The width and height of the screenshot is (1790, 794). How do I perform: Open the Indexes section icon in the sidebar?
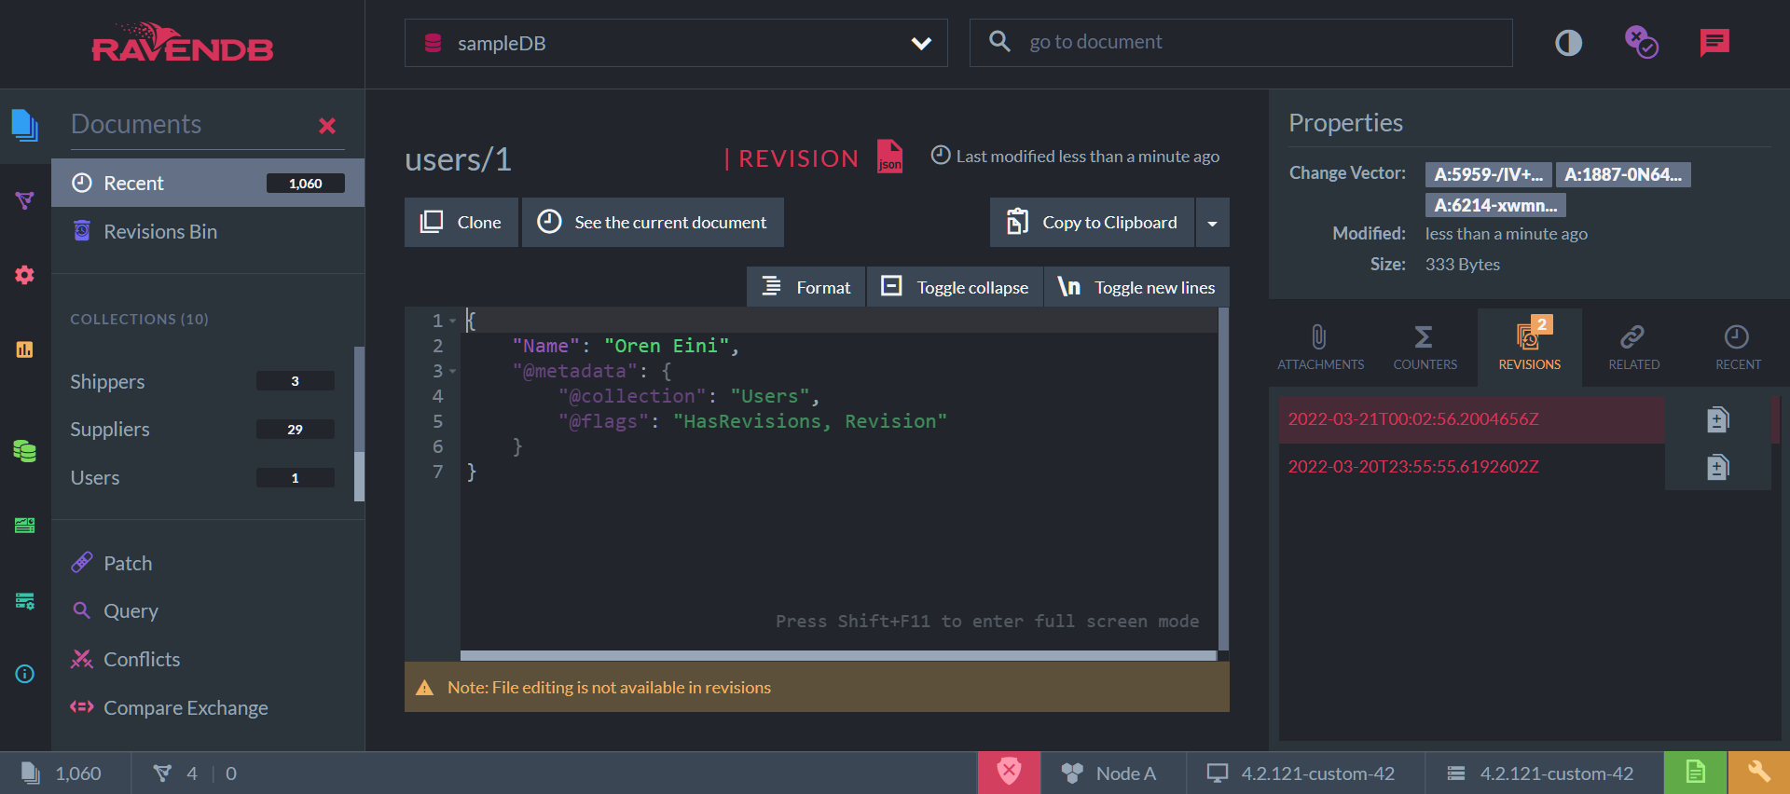[25, 200]
